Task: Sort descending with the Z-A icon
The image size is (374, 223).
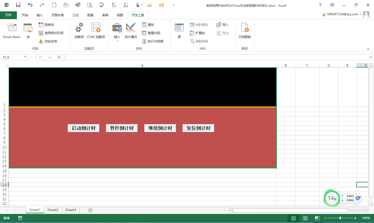Action: (x=126, y=5)
